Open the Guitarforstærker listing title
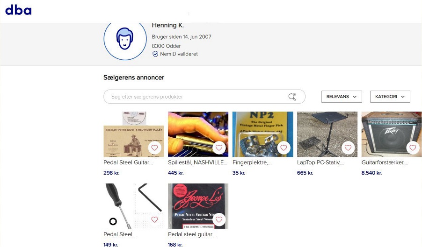Image resolution: width=422 pixels, height=247 pixels. click(385, 162)
